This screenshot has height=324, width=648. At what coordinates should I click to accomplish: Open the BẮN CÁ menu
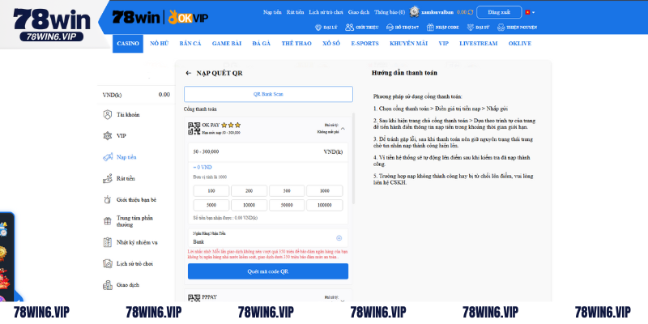click(190, 44)
